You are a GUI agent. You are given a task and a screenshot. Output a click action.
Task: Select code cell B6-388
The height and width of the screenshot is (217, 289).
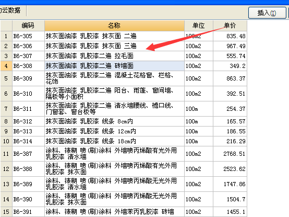click(28, 169)
